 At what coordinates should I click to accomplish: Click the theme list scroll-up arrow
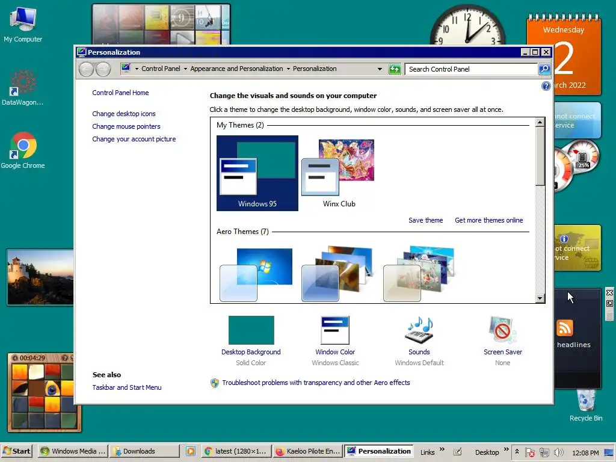540,123
